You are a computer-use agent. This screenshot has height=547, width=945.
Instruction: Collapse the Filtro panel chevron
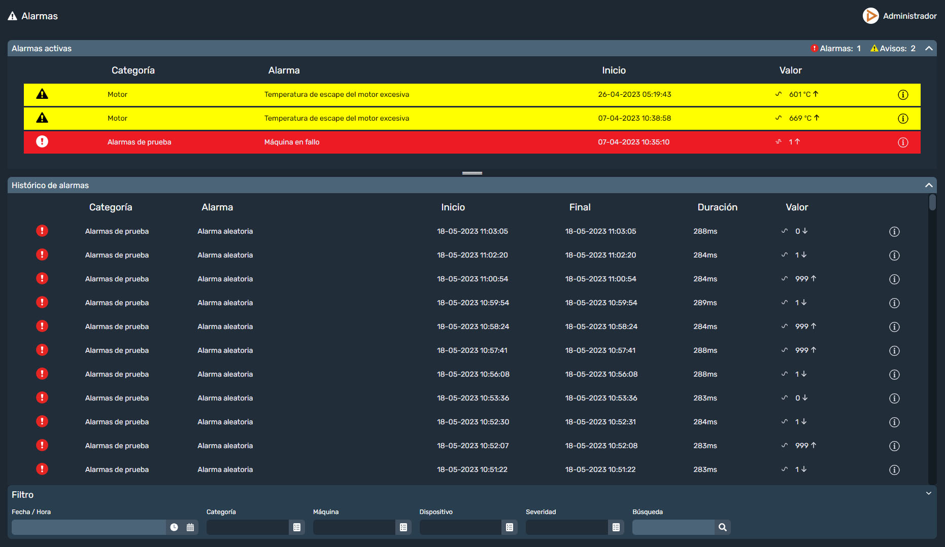(x=929, y=493)
